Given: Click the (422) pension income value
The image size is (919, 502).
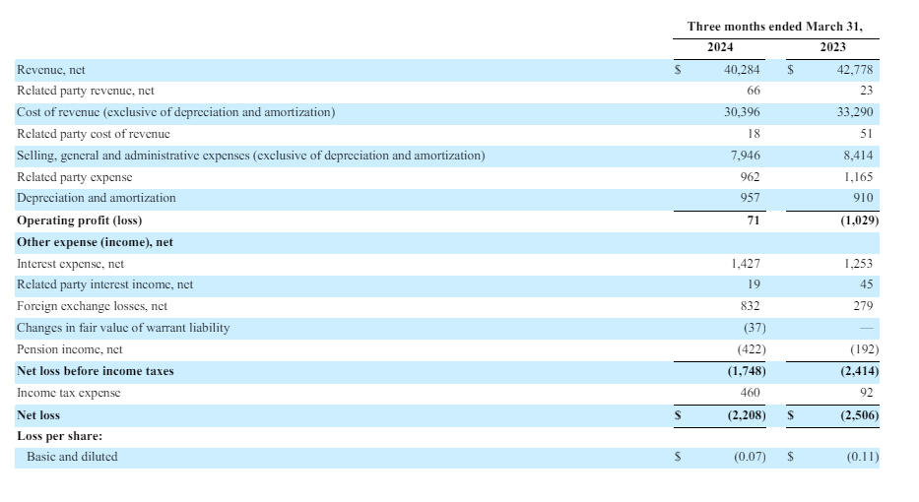Looking at the screenshot, I should (x=752, y=349).
